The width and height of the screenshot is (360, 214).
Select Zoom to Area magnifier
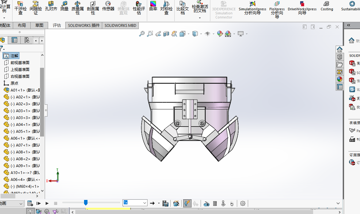150,34
